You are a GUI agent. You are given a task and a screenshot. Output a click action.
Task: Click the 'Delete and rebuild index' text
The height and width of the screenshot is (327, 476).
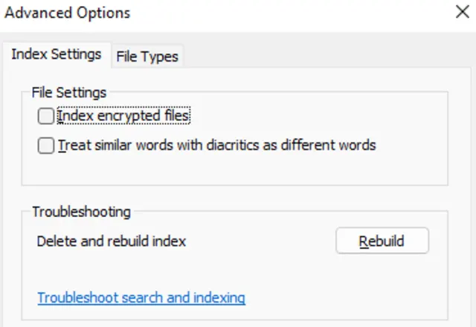[x=112, y=242]
